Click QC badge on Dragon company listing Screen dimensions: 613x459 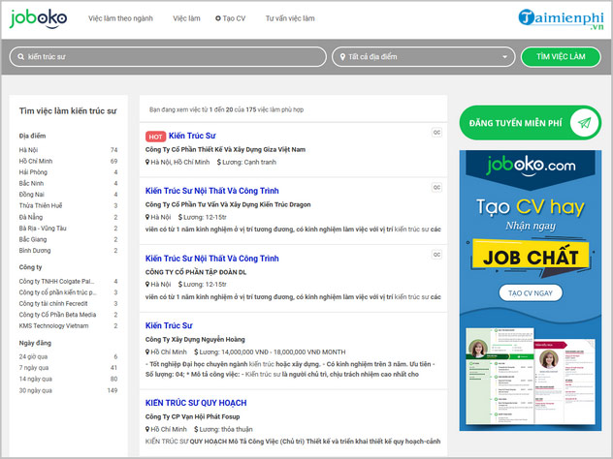click(436, 187)
